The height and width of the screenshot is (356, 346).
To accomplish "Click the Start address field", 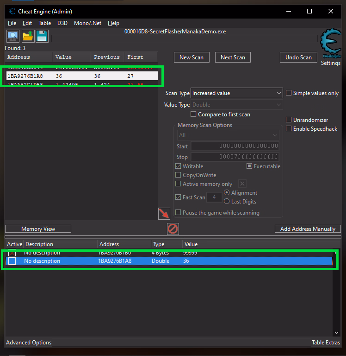I will [235, 146].
